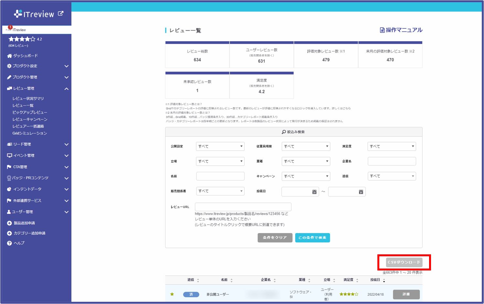Screen dimensions: 484x304
Task: Collapse the レビュー管理 sidebar section
Action: 66,89
